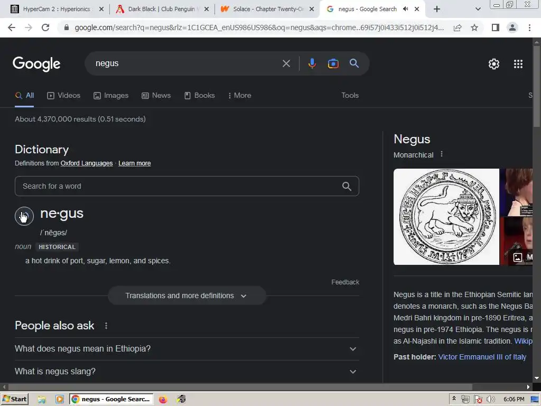The width and height of the screenshot is (541, 406).
Task: Click the address bar URL
Action: tap(259, 27)
